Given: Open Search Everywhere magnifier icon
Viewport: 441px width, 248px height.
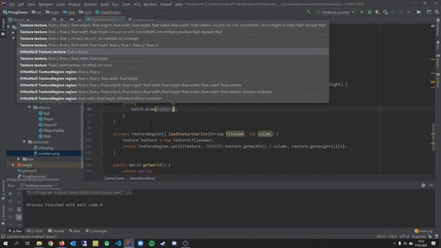Looking at the screenshot, I should point(436,12).
